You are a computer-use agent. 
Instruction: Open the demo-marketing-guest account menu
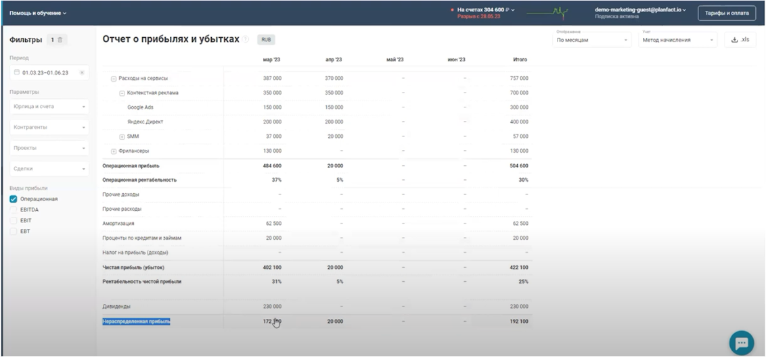pos(640,10)
